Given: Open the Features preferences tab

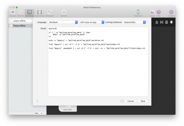Looking at the screenshot, I should click(21, 13).
